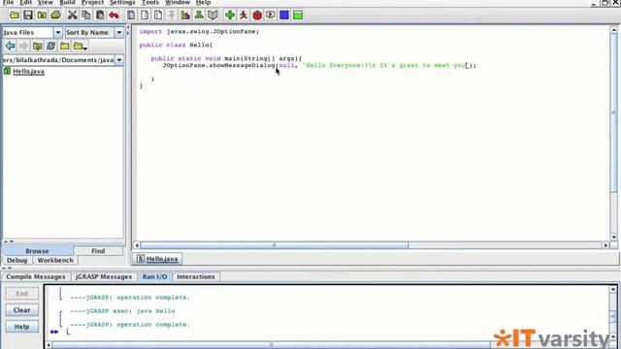Open the Sort By Name dropdown
This screenshot has width=621, height=349.
[118, 32]
